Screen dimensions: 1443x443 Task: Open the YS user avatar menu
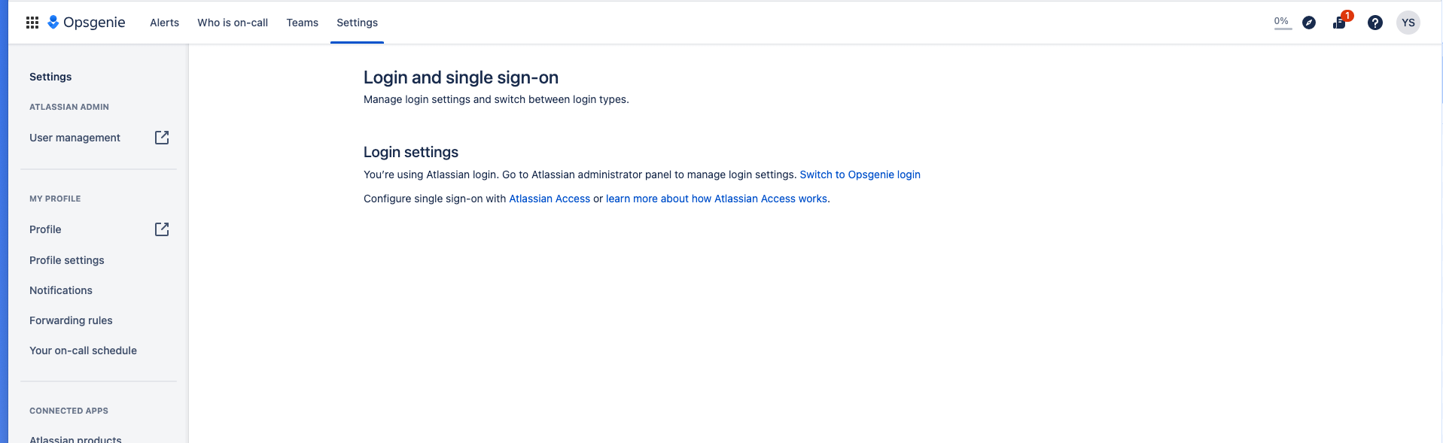pyautogui.click(x=1408, y=23)
